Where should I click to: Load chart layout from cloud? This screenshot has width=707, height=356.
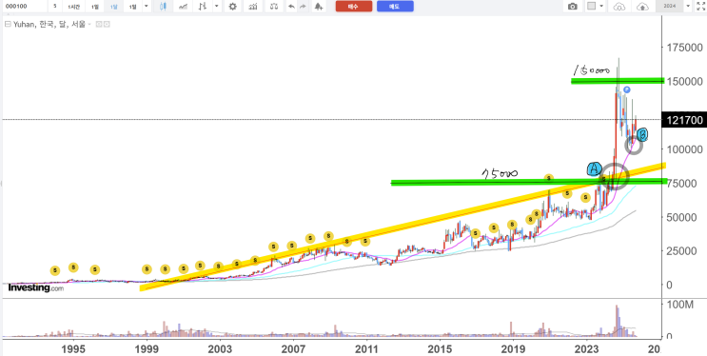tap(620, 7)
